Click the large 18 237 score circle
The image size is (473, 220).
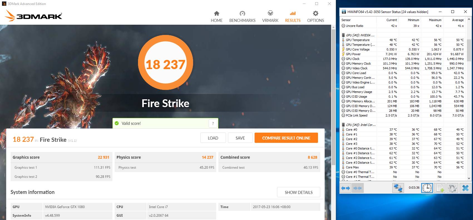tap(165, 62)
